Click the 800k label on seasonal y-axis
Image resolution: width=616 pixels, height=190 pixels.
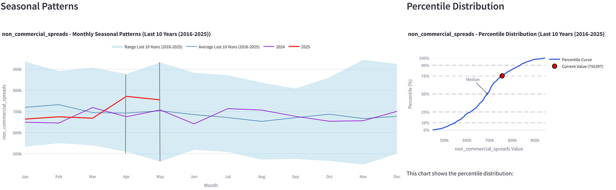16,91
